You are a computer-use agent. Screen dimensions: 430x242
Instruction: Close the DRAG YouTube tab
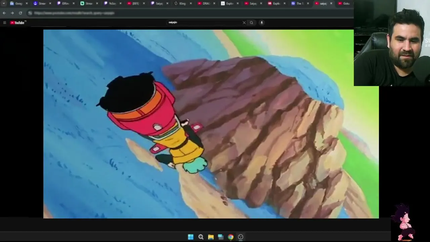214,3
